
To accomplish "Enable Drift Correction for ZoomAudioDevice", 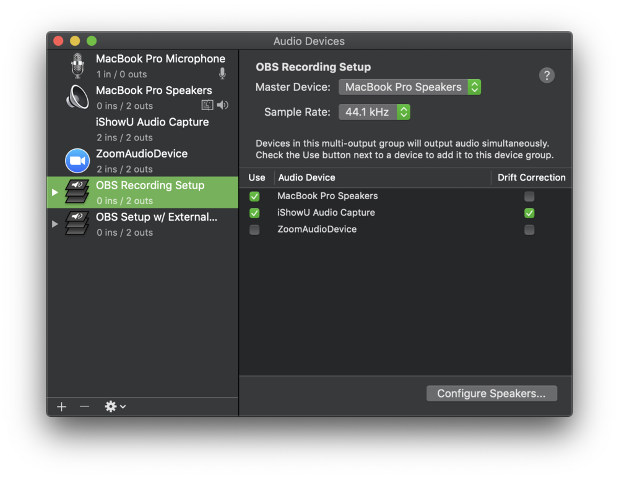I will 529,229.
